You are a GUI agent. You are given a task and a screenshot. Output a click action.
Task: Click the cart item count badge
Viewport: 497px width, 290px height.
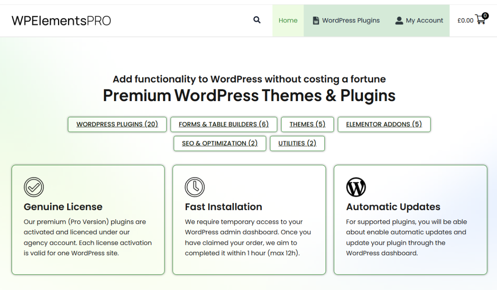point(485,16)
